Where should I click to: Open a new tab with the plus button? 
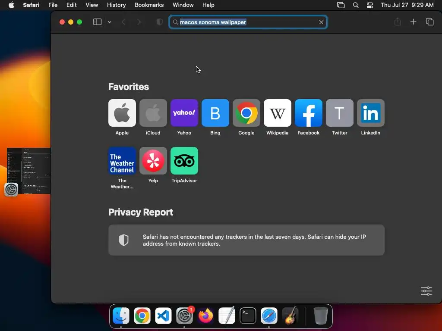(413, 22)
